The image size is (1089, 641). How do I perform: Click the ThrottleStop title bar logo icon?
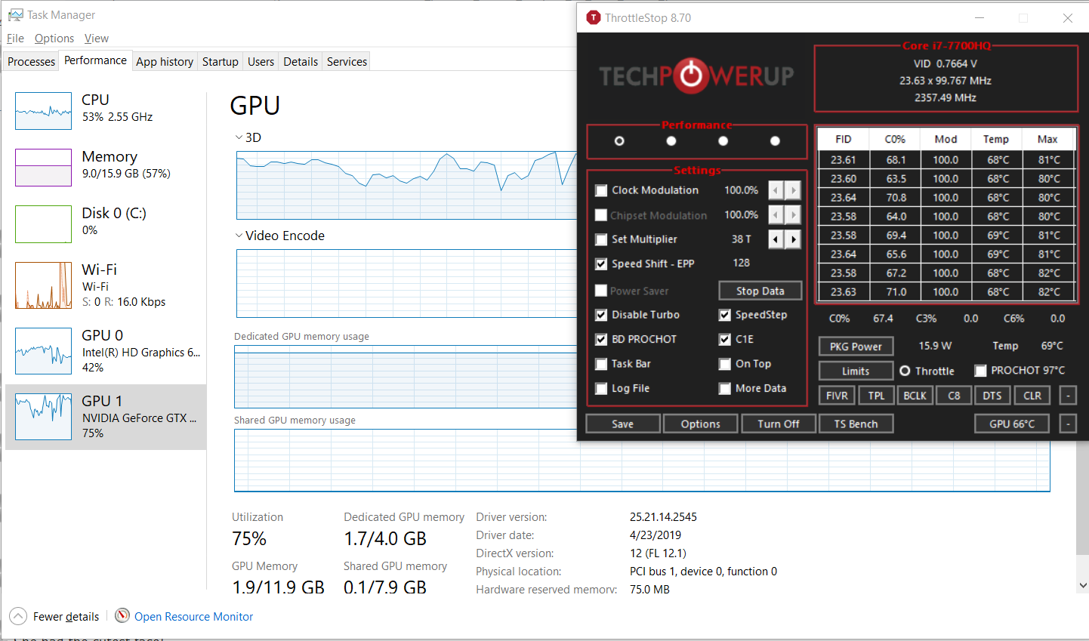click(x=593, y=17)
